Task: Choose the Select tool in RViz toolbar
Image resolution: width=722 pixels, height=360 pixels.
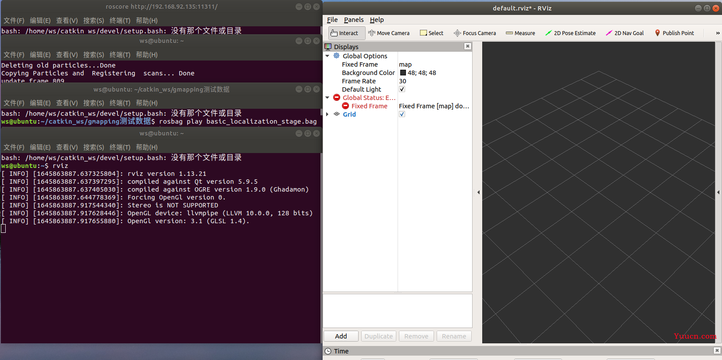Action: 431,33
